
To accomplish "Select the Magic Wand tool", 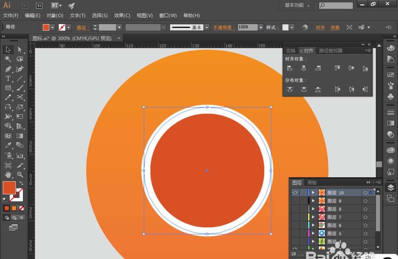I will tap(8, 59).
